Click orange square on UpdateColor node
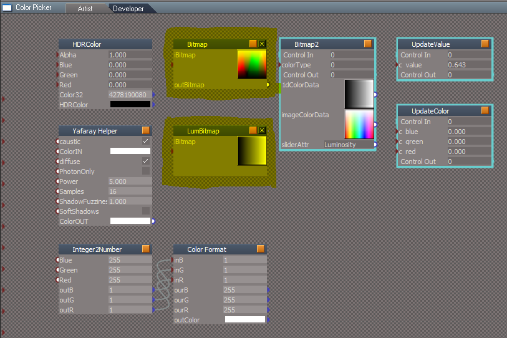This screenshot has height=338, width=507. tap(485, 110)
